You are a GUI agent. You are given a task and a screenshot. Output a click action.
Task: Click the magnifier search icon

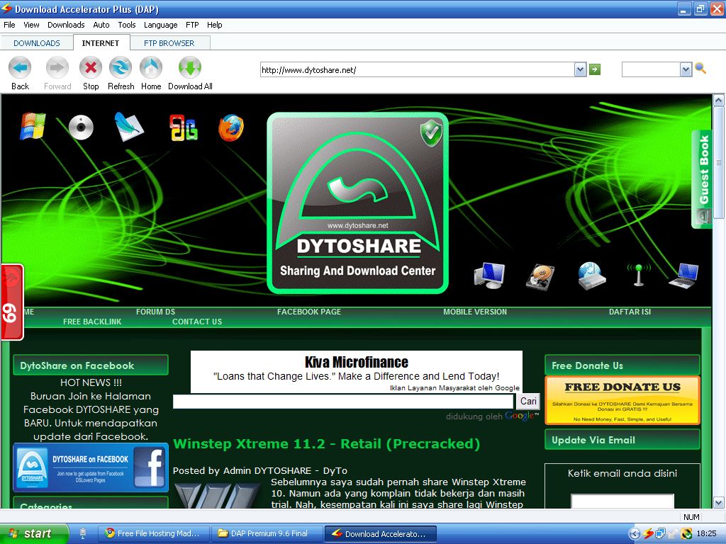[x=700, y=69]
